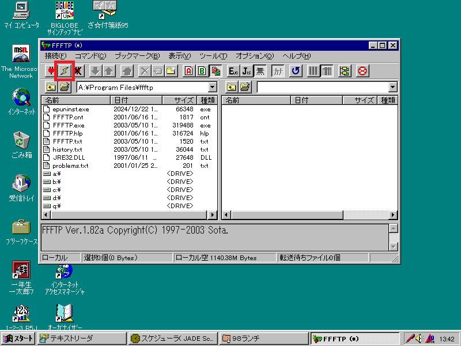Click the remote pane 日付 column header
The width and height of the screenshot is (461, 346).
pos(316,100)
